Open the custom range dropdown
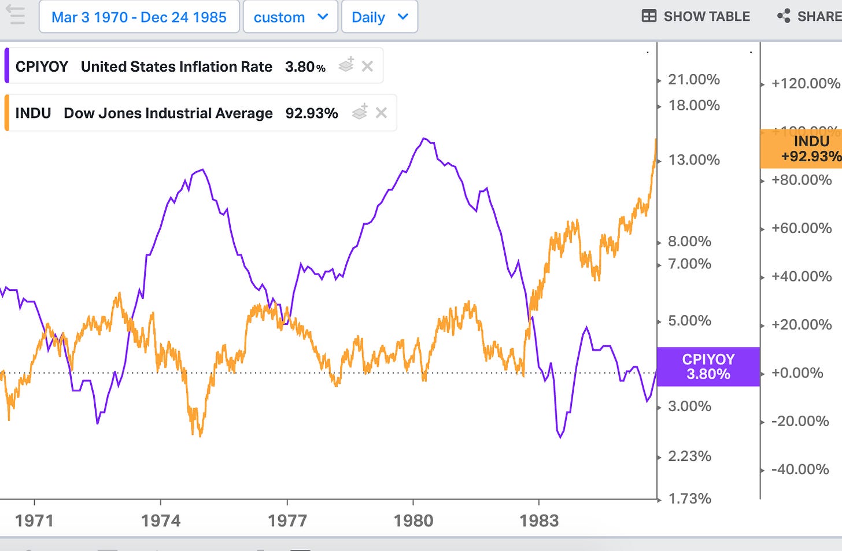This screenshot has height=551, width=842. [290, 17]
